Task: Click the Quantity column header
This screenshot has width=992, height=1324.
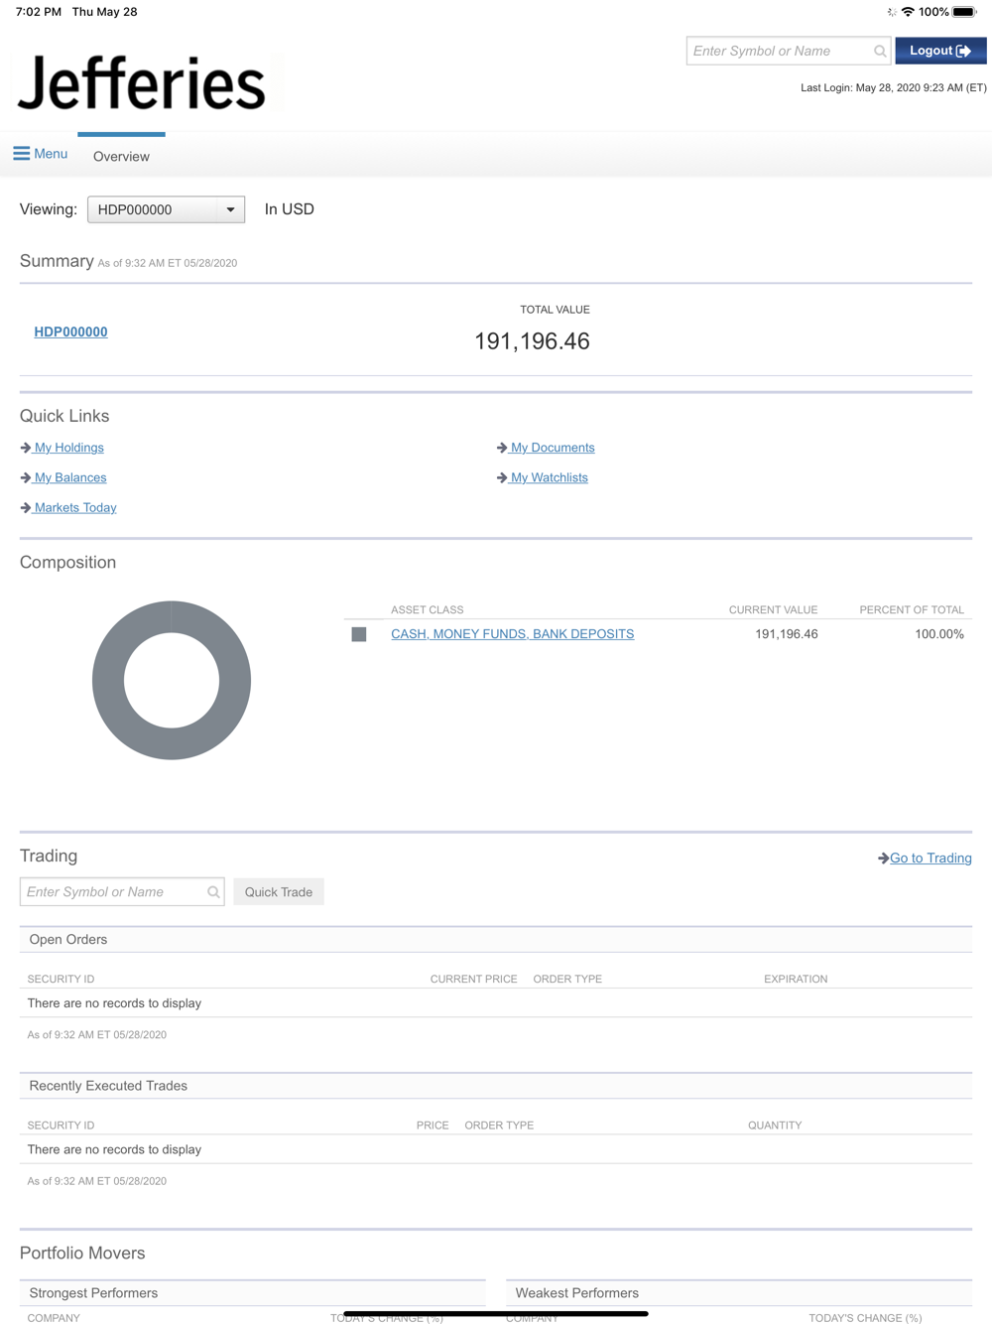Action: point(775,1125)
